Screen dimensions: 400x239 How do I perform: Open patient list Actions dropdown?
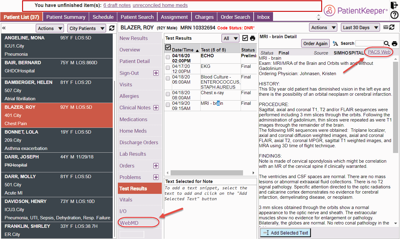50,28
